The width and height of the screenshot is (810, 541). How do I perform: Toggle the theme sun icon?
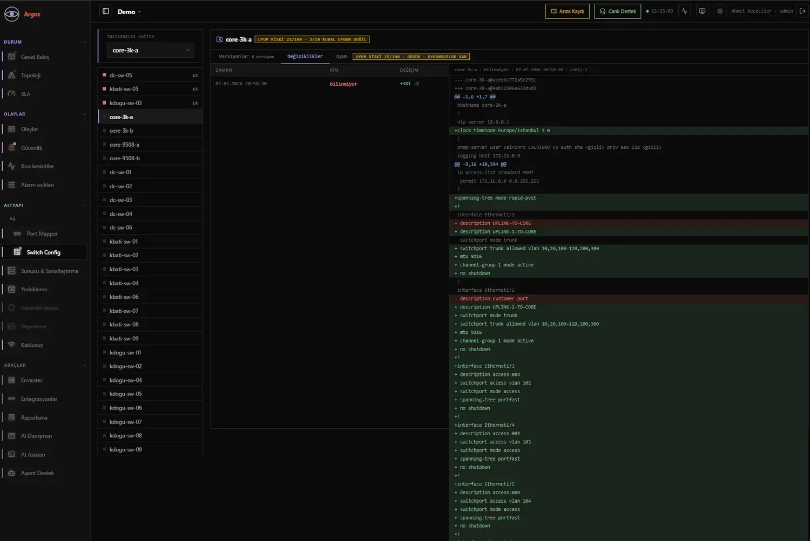point(720,11)
